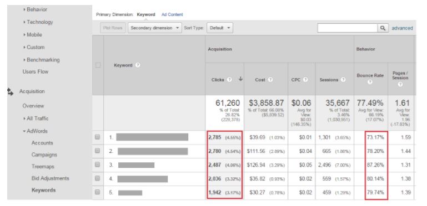
Task: Collapse the AdWords sidebar section
Action: 35,131
